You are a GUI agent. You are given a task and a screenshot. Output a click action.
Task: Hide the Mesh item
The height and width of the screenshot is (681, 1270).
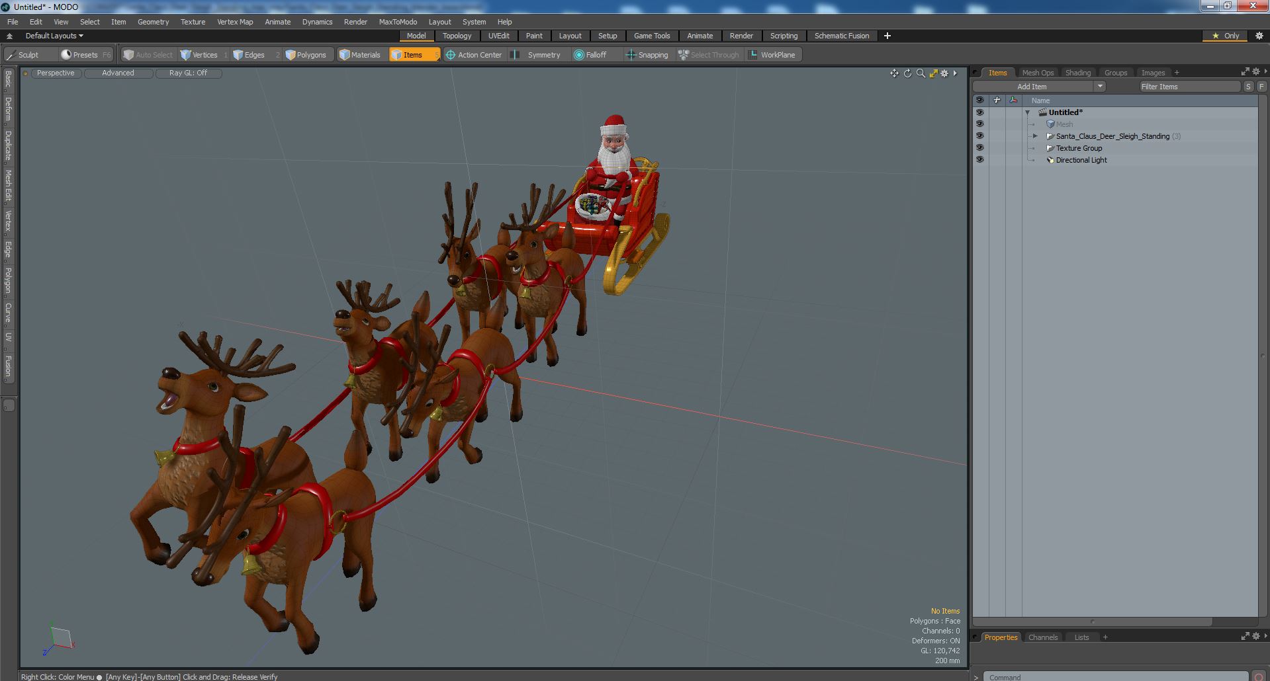point(979,124)
